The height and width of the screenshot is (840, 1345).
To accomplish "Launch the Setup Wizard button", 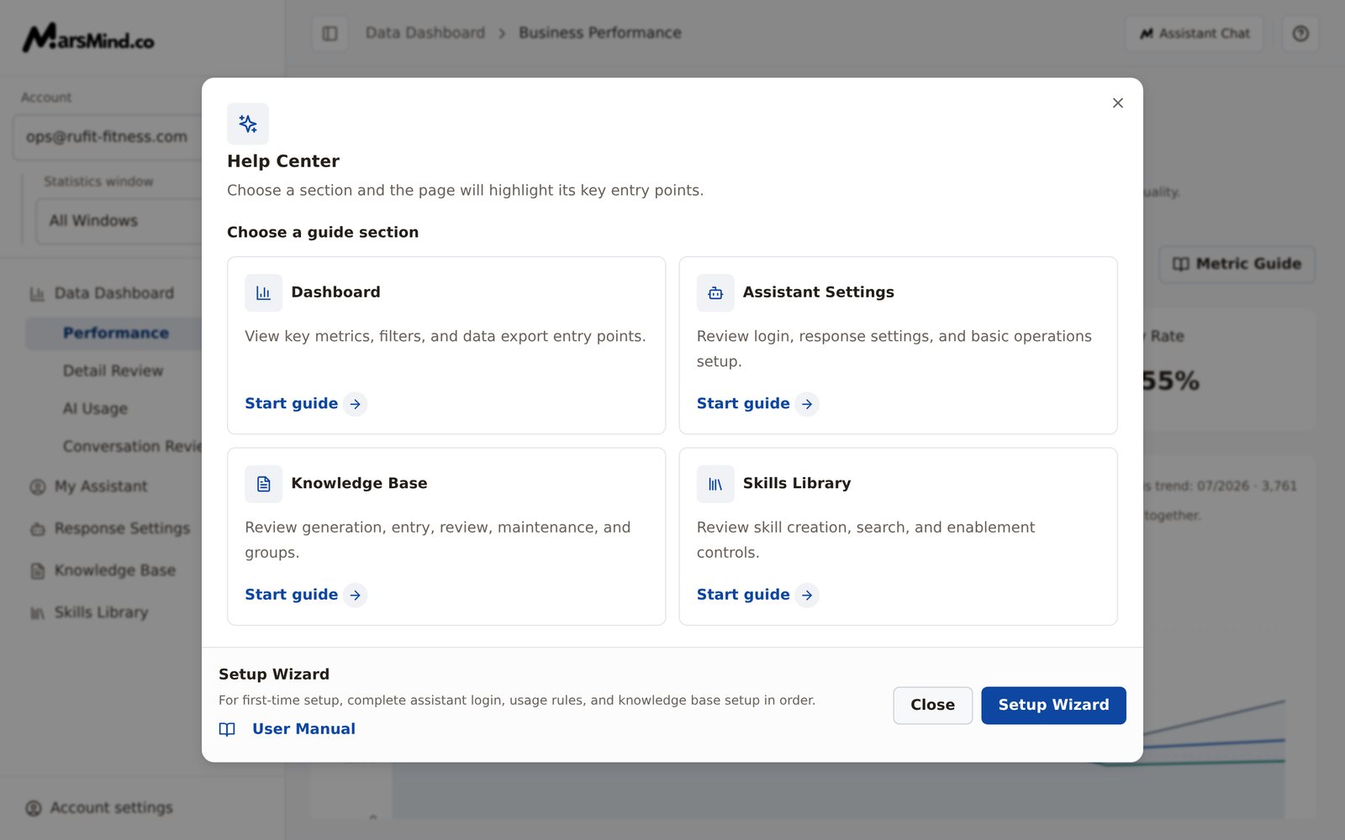I will tap(1053, 706).
